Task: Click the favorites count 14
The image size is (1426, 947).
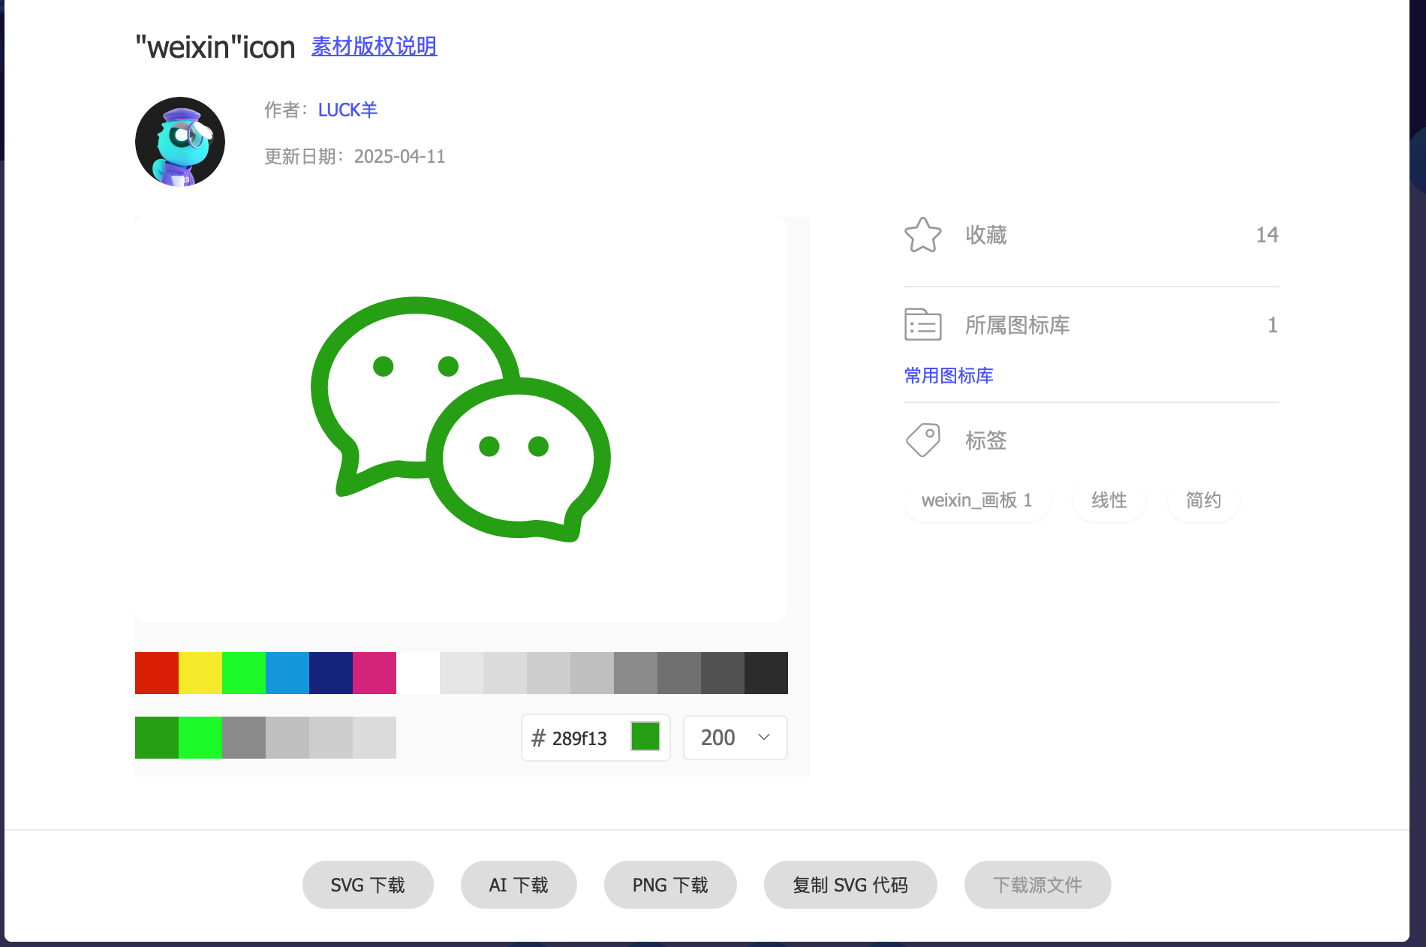Action: 1268,235
